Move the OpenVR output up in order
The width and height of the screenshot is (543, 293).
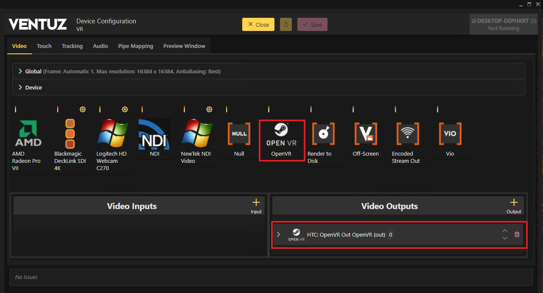click(x=505, y=231)
